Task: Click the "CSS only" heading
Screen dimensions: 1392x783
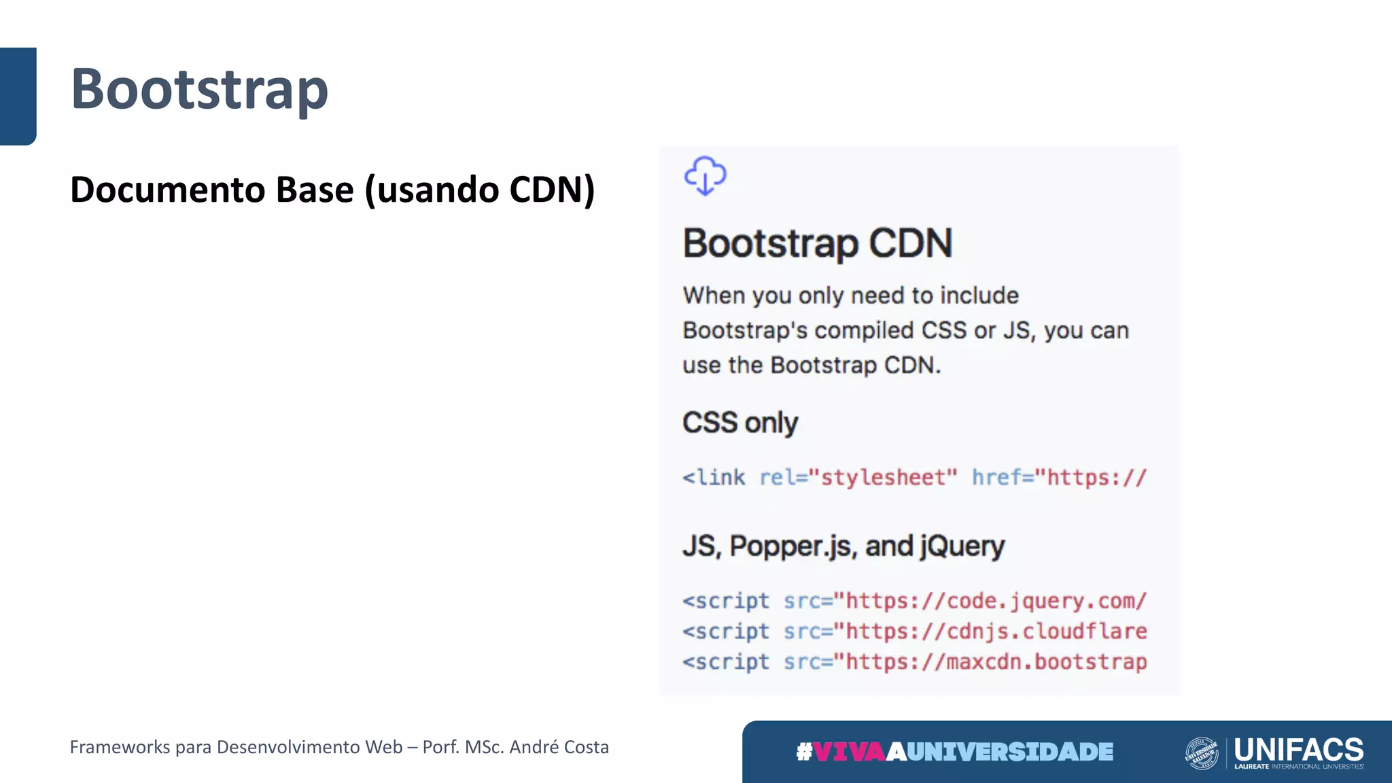Action: pyautogui.click(x=740, y=423)
